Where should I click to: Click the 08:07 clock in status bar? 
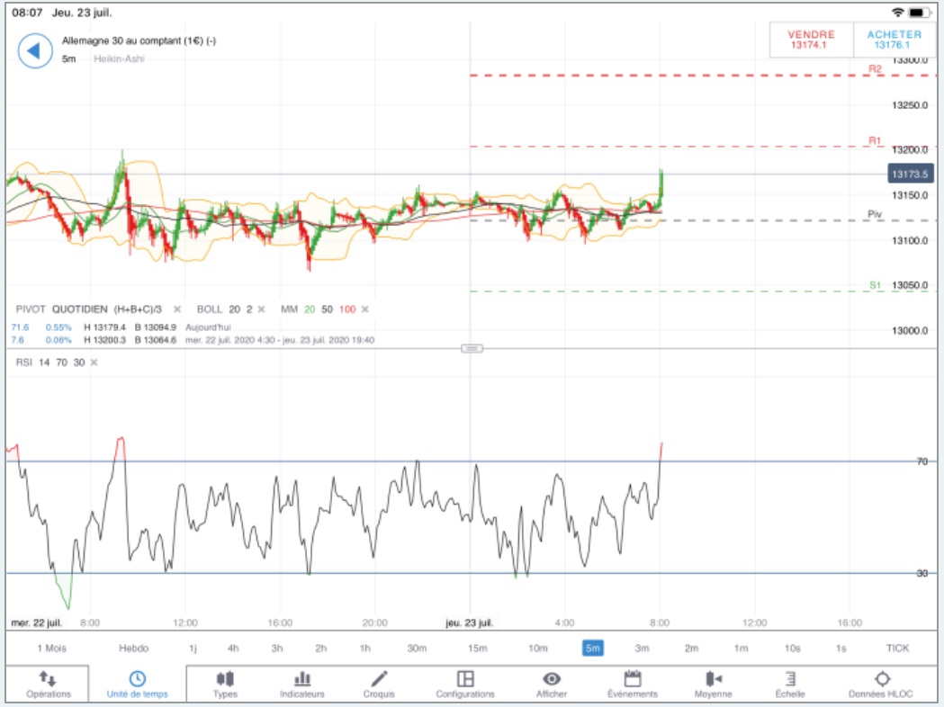pyautogui.click(x=27, y=13)
